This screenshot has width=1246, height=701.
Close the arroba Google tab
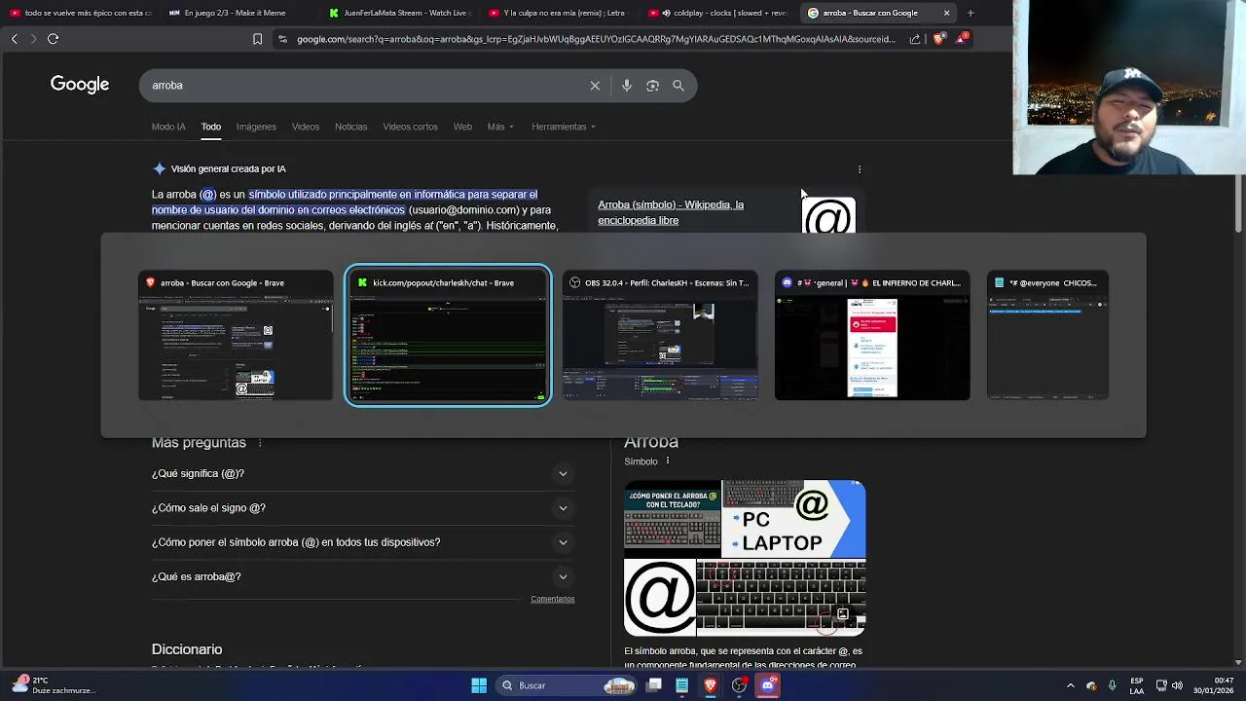coord(946,13)
